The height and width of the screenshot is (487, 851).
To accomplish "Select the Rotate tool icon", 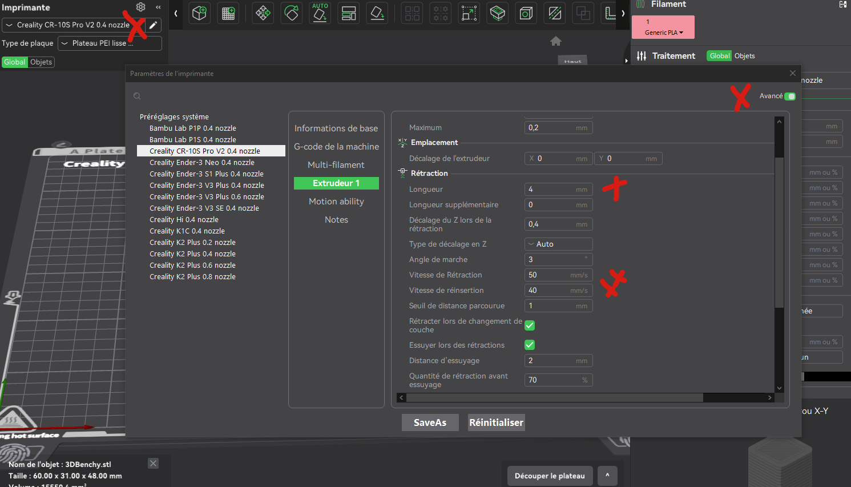I will tap(292, 13).
